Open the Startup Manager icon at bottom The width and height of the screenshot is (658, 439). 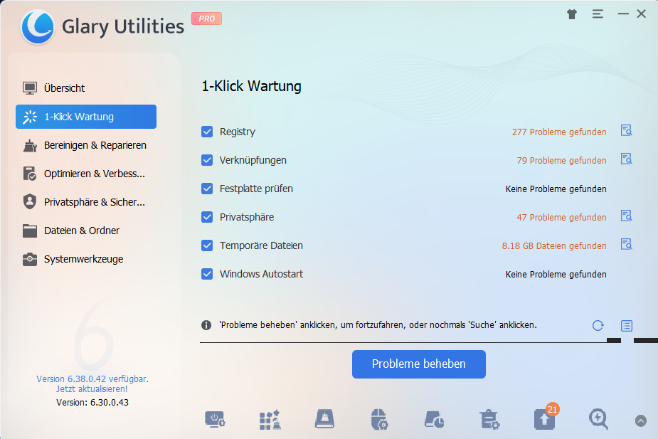216,420
